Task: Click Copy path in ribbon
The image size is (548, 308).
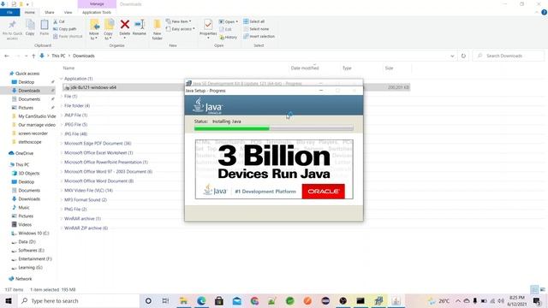Action: [x=65, y=29]
